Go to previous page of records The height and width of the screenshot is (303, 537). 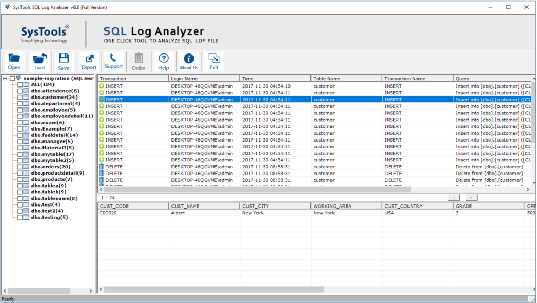(x=454, y=198)
